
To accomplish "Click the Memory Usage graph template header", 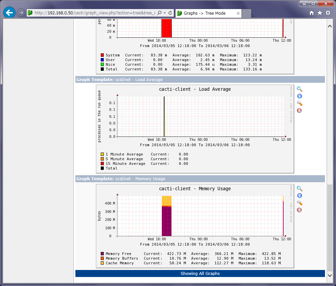I will point(200,179).
